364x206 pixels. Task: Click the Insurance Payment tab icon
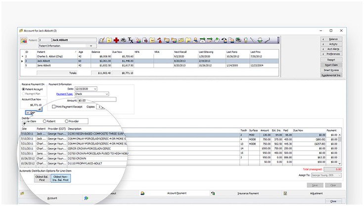(x=213, y=193)
